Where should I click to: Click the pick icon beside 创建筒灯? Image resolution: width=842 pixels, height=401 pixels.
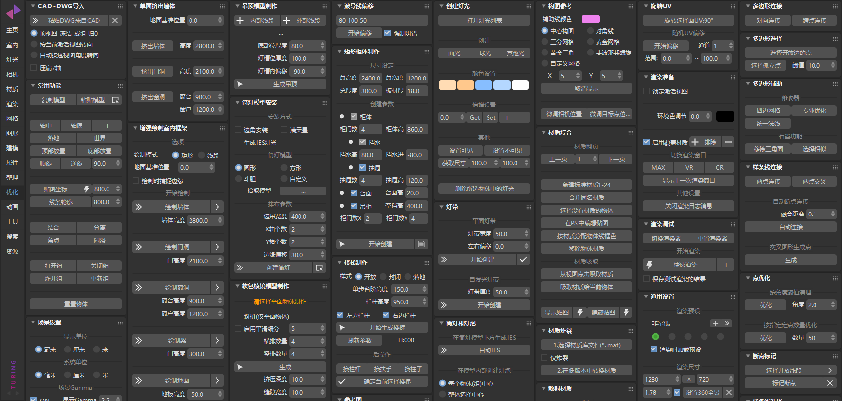319,267
